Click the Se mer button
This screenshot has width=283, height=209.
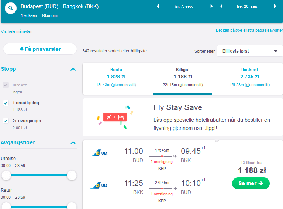click(x=251, y=184)
